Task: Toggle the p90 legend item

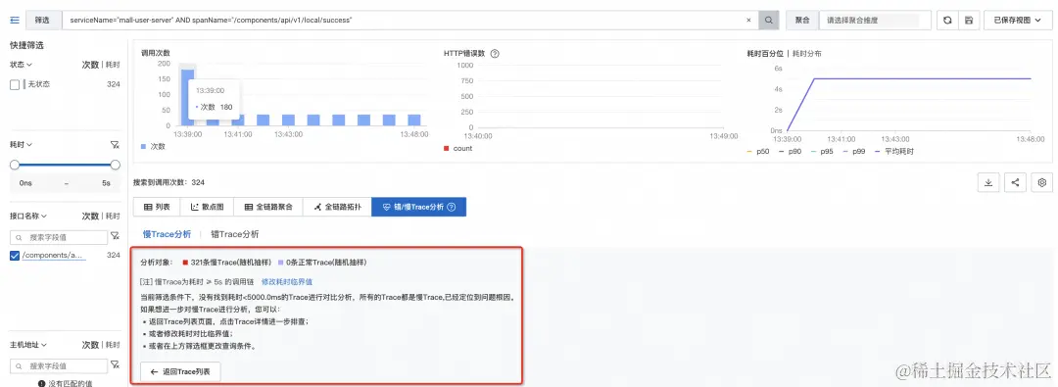Action: pyautogui.click(x=791, y=151)
